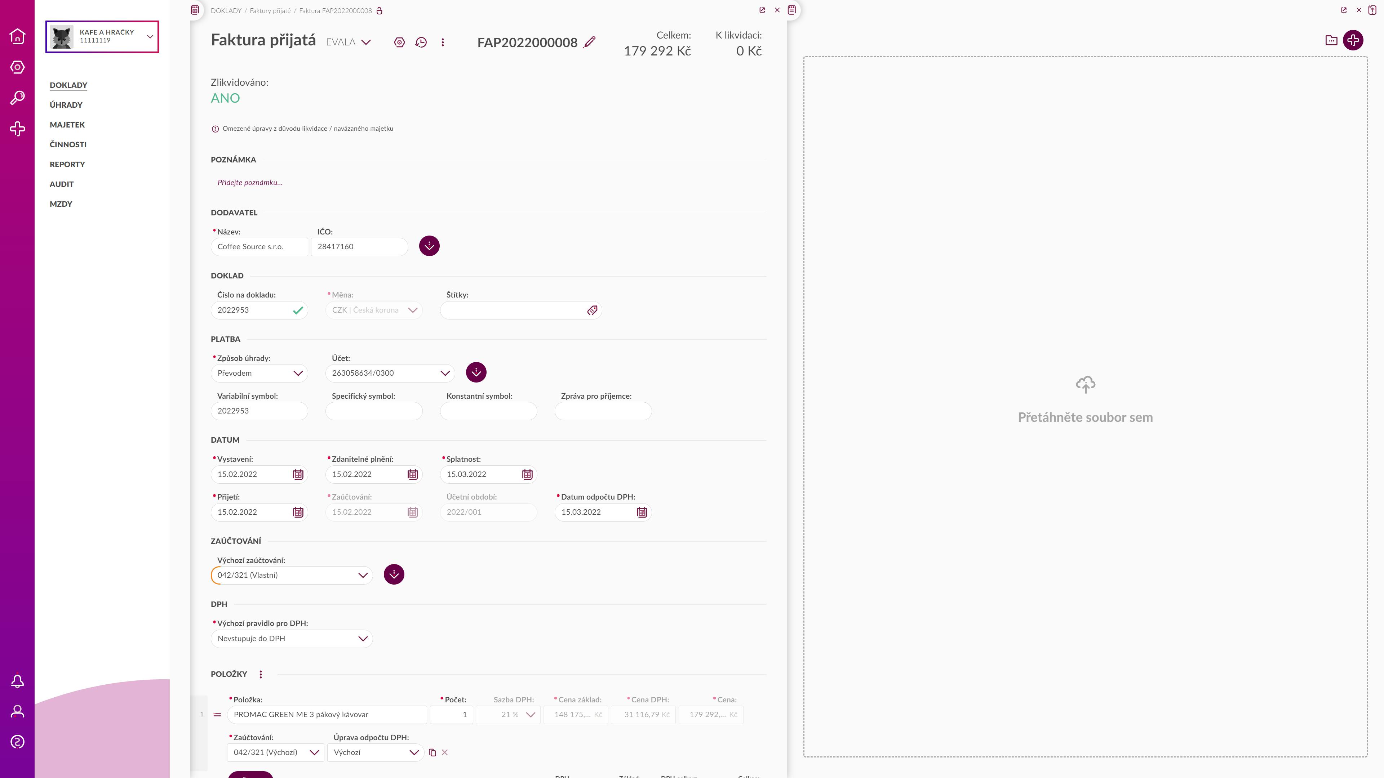This screenshot has height=778, width=1384.
Task: Click the tag icon in Štítky field
Action: click(x=592, y=310)
